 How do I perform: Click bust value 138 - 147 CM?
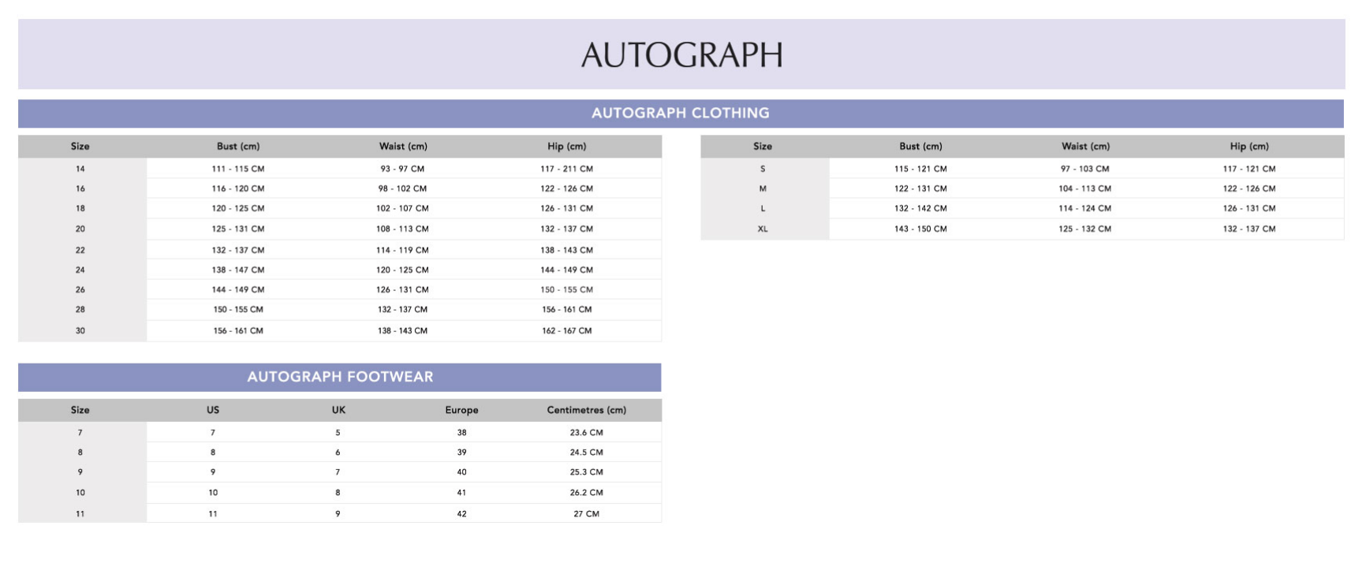[238, 270]
